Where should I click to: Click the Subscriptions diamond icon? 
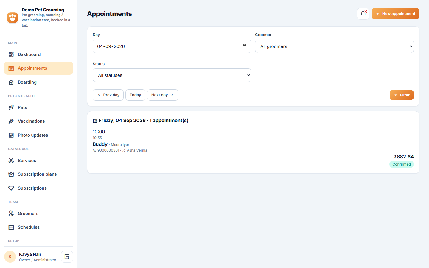(x=11, y=188)
